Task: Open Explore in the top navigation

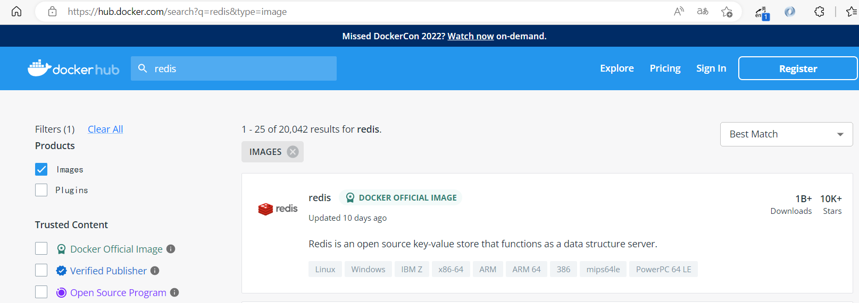Action: [617, 68]
